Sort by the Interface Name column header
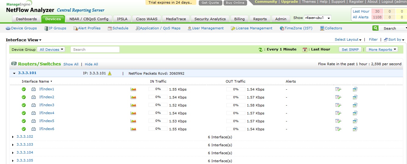Viewport: 407px width, 164px height. 37,81
